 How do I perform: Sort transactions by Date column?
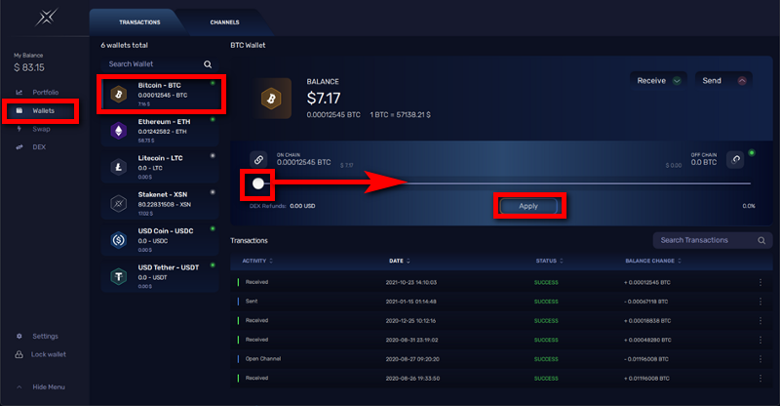(400, 261)
